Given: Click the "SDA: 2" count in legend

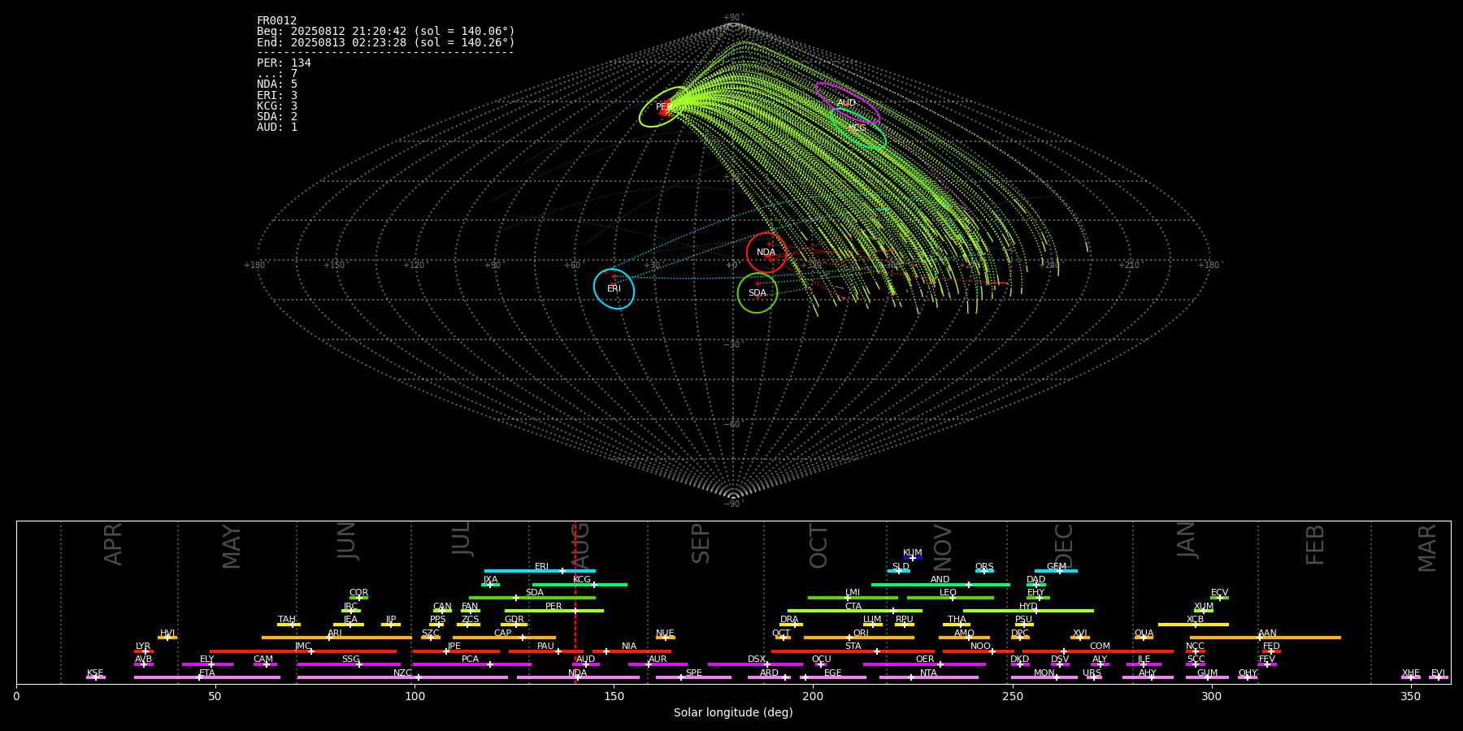Looking at the screenshot, I should tap(277, 116).
